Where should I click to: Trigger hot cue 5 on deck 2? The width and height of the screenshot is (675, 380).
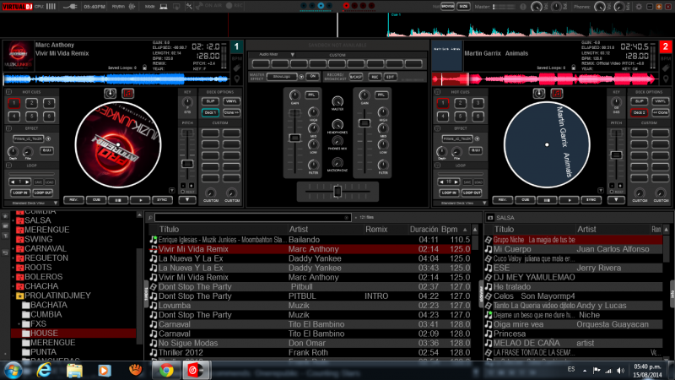click(460, 117)
